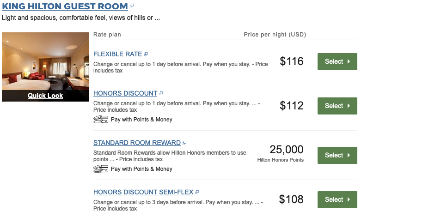Click the Points & Money icon under Standard Room Reward

tap(100, 169)
